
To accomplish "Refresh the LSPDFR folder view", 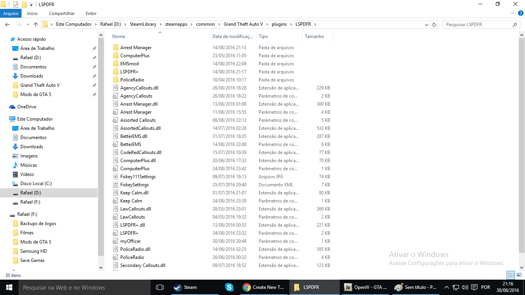I will click(x=435, y=24).
